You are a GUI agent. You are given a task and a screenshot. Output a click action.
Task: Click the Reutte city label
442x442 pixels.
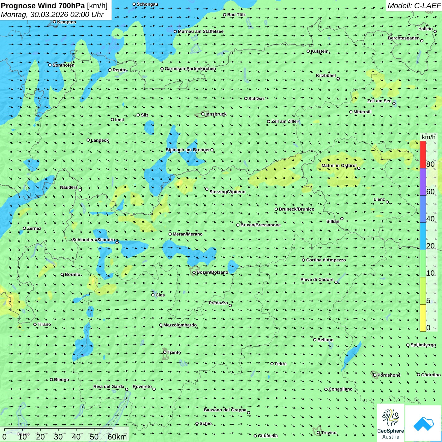click(x=119, y=70)
